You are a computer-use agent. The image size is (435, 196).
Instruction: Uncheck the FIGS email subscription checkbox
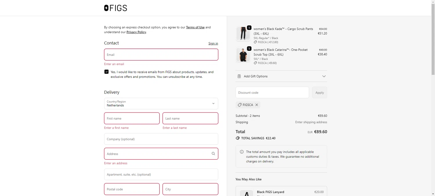pyautogui.click(x=106, y=72)
